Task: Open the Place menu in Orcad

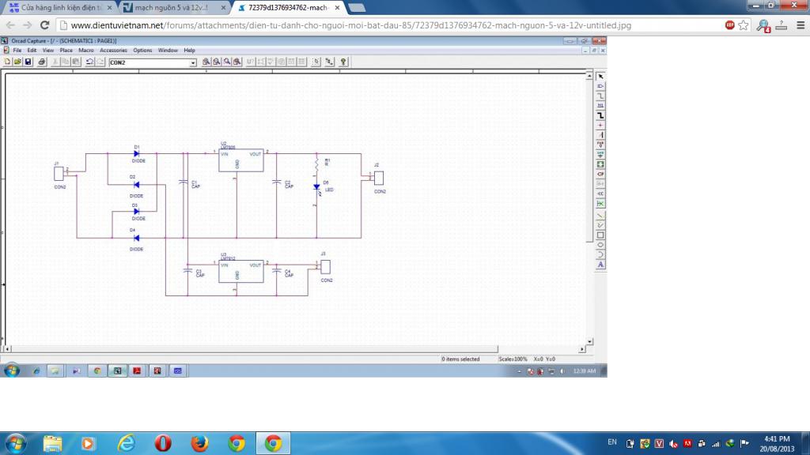Action: (66, 51)
